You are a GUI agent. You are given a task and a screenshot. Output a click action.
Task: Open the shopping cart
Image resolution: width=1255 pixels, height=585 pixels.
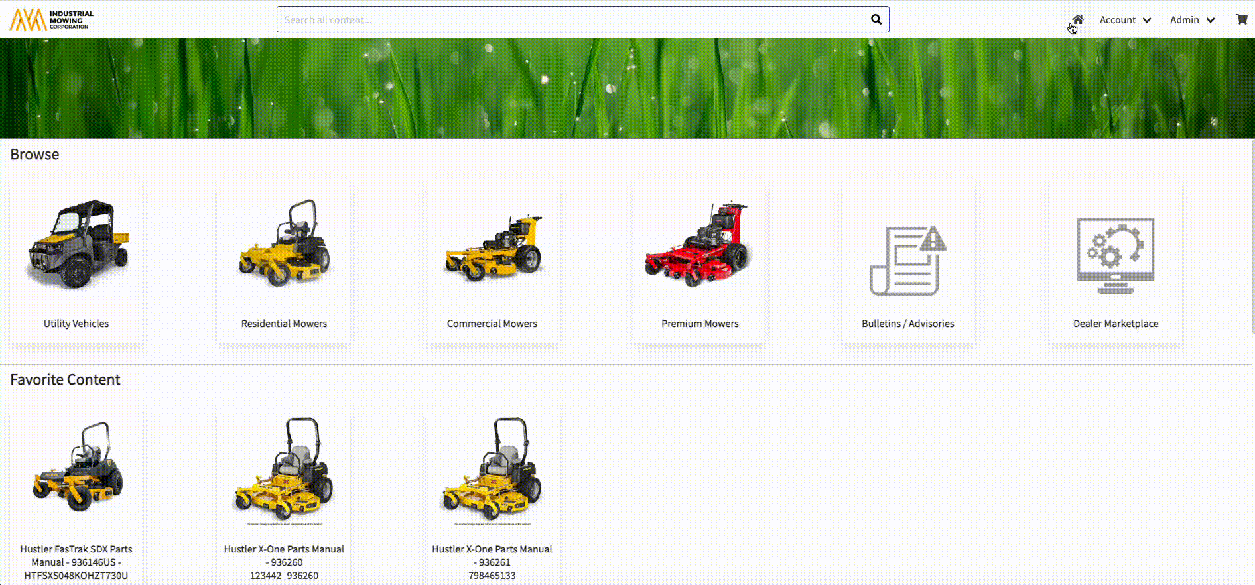1241,19
